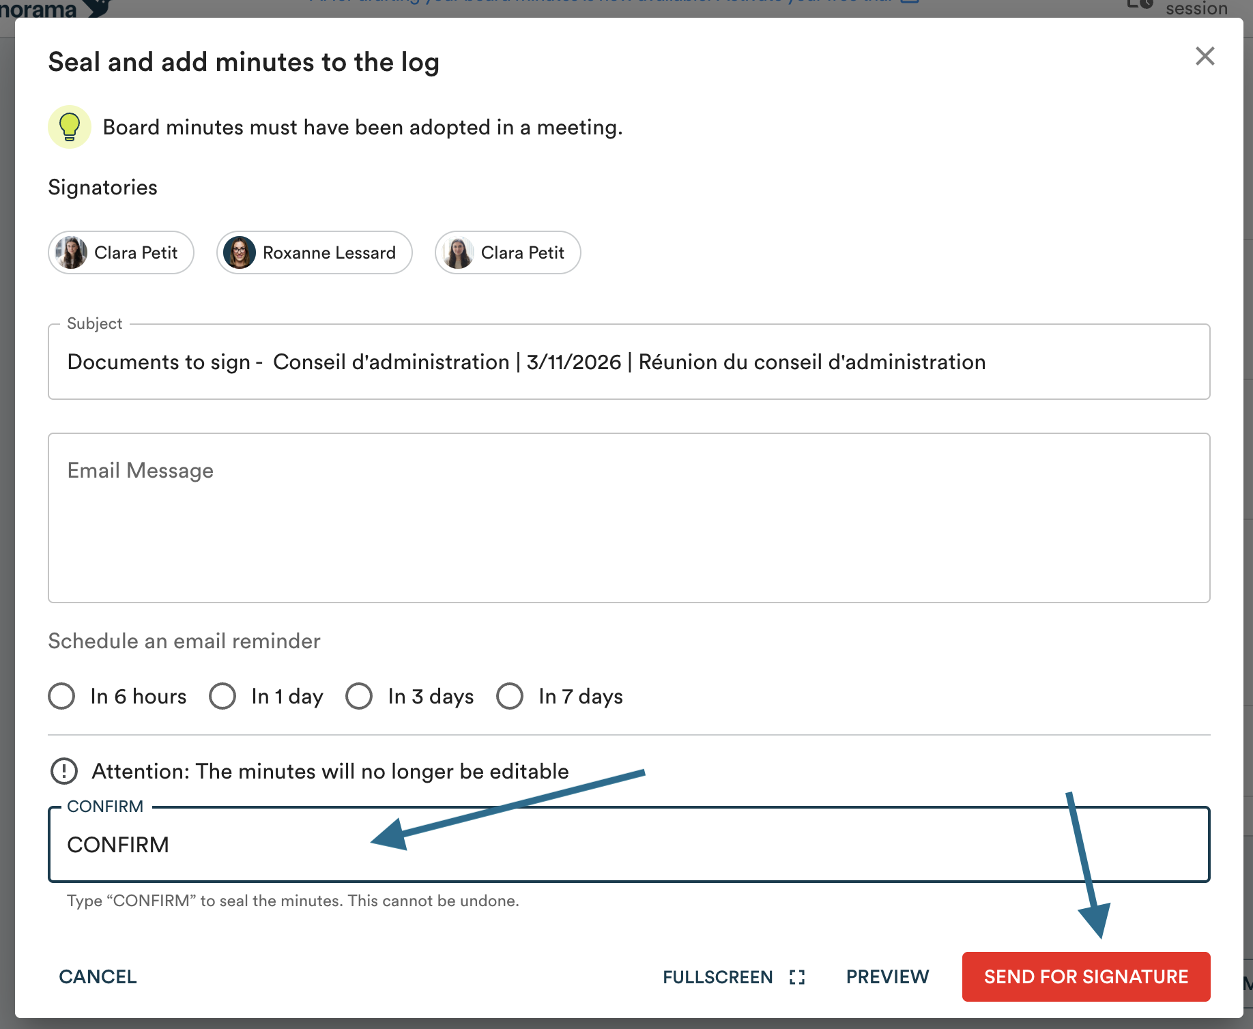Image resolution: width=1253 pixels, height=1029 pixels.
Task: Click the session label in header
Action: (1196, 8)
